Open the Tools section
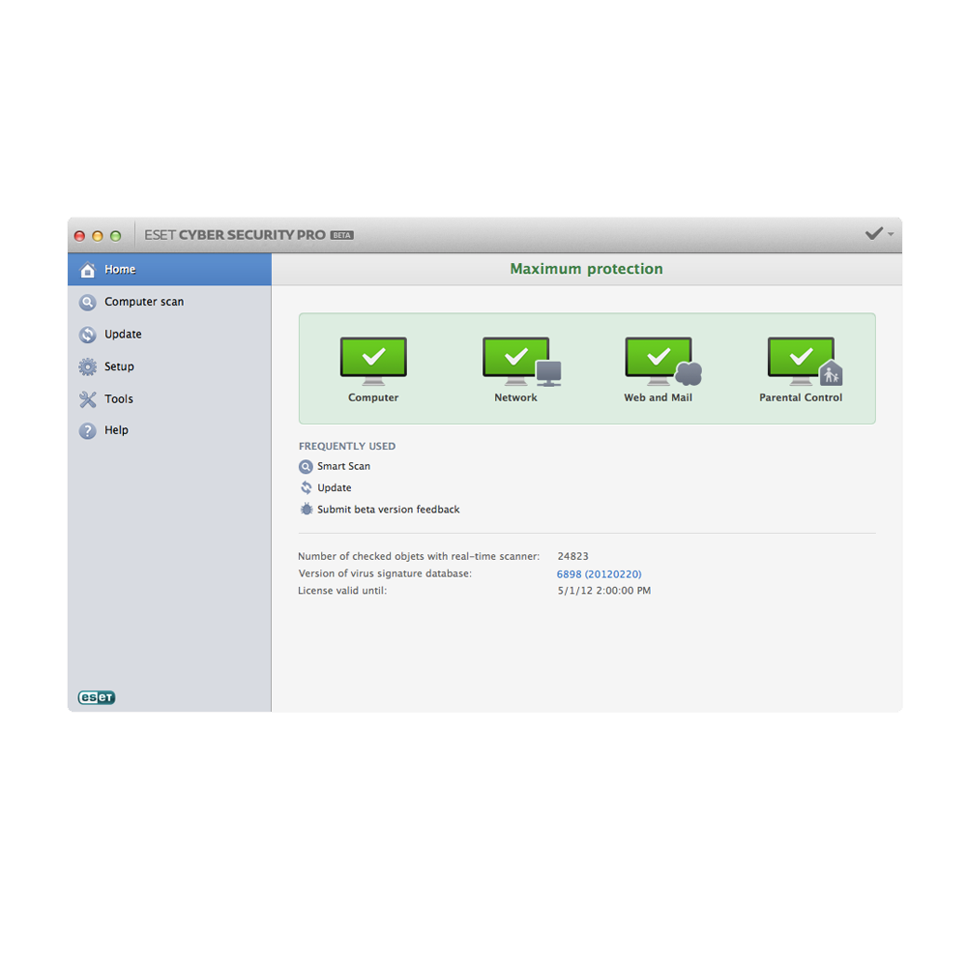Viewport: 967px width, 967px height. (169, 399)
